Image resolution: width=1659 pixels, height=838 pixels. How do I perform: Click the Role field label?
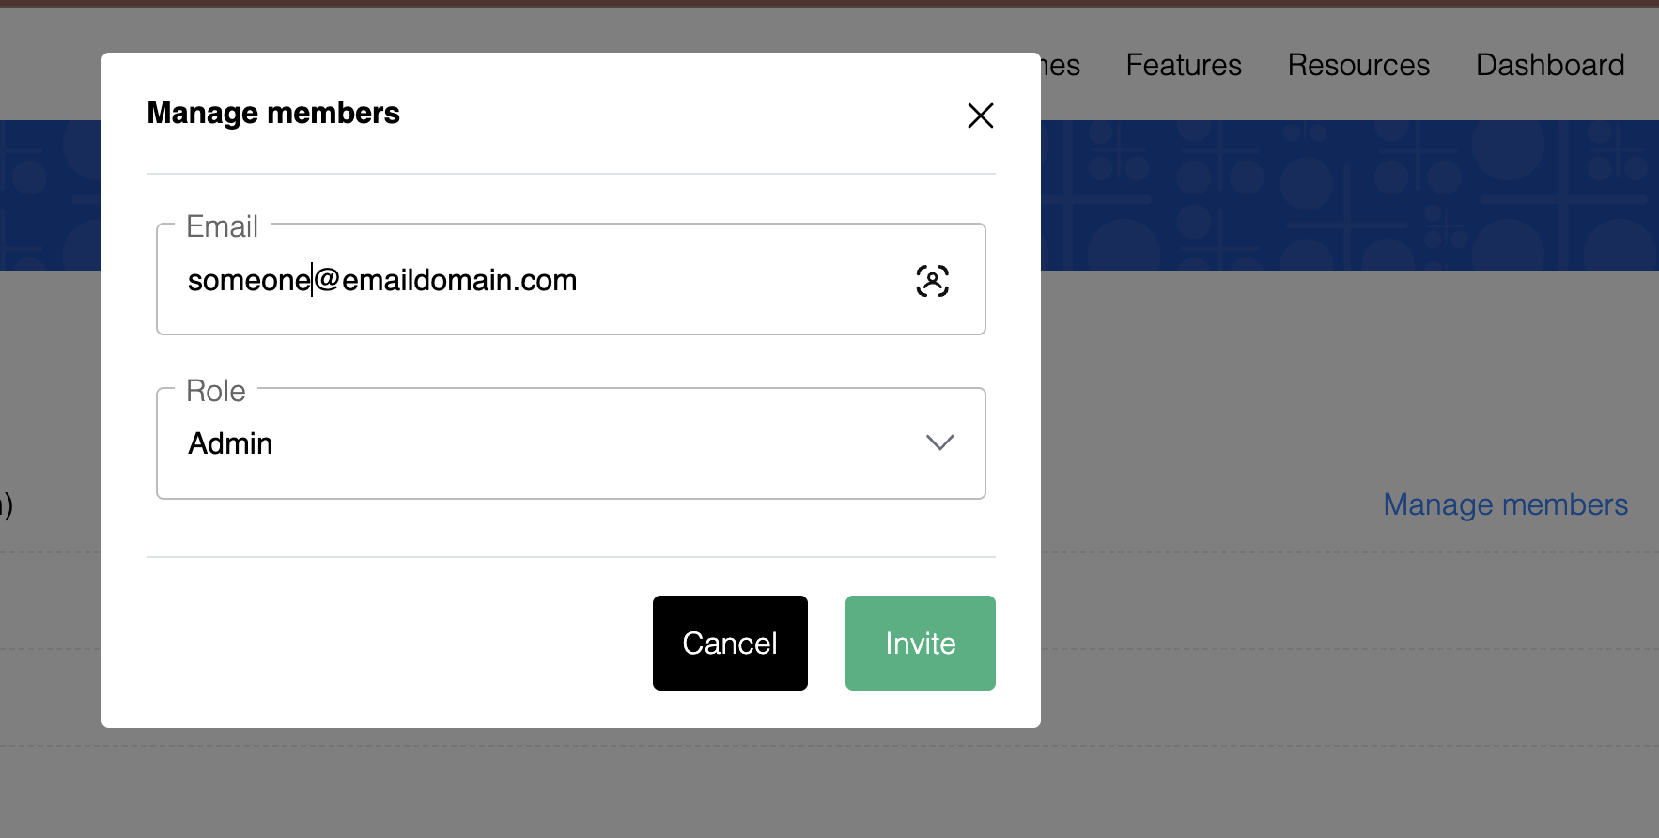coord(216,391)
